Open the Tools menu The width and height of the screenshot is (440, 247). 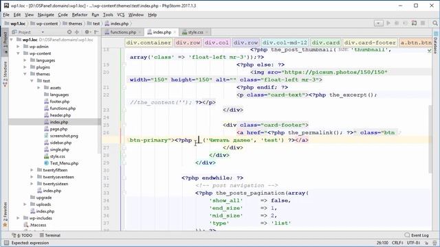[108, 14]
